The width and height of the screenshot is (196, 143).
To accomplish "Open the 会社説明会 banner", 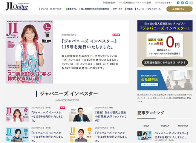I will tap(165, 80).
